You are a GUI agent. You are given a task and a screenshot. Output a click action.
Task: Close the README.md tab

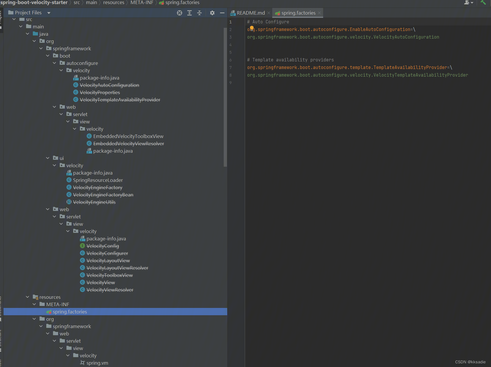coord(269,13)
